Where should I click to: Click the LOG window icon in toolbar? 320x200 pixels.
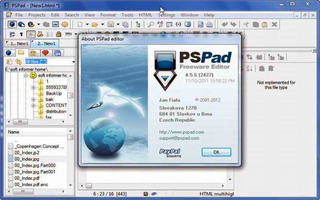coord(55,24)
